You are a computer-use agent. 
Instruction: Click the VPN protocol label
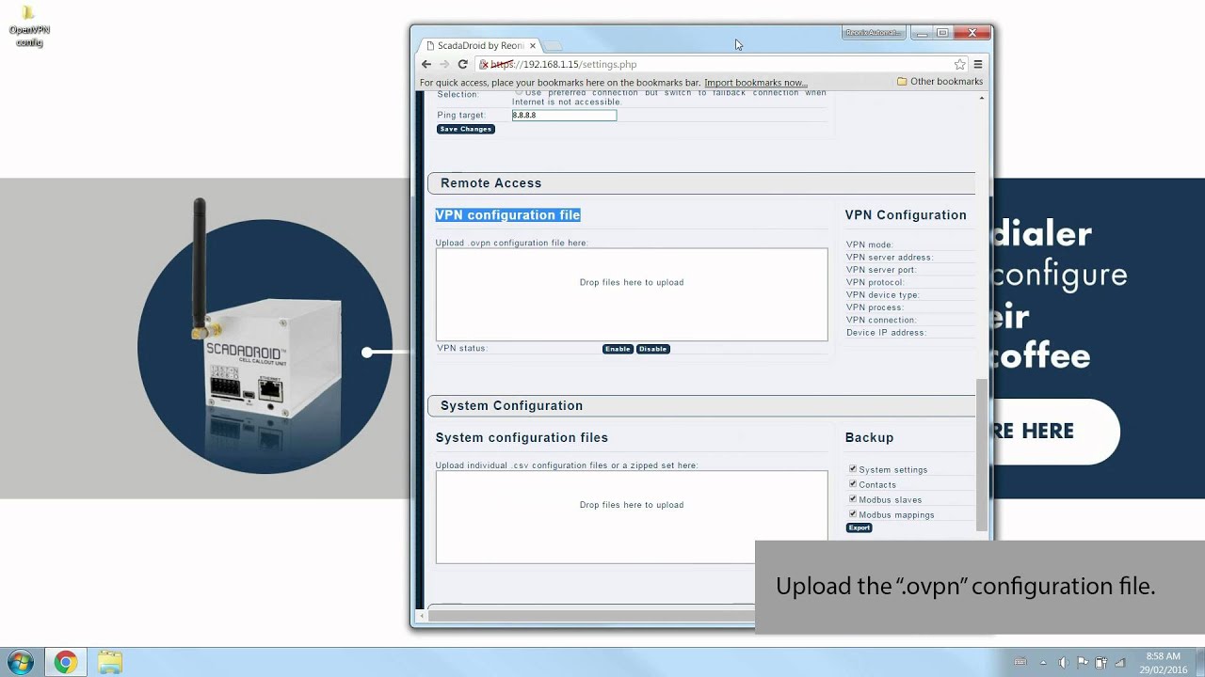(876, 282)
